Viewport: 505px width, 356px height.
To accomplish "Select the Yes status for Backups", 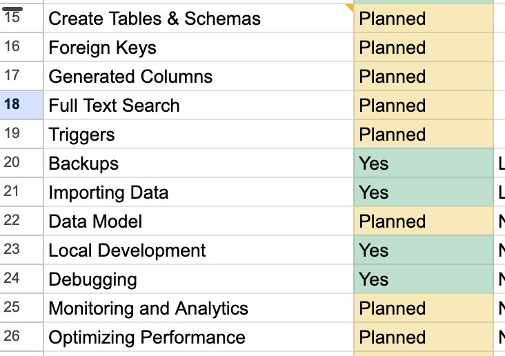I will click(423, 164).
